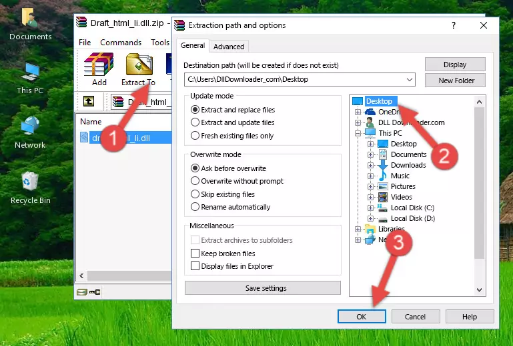Click the key password icon in status bar
This screenshot has width=513, height=346.
click(95, 292)
